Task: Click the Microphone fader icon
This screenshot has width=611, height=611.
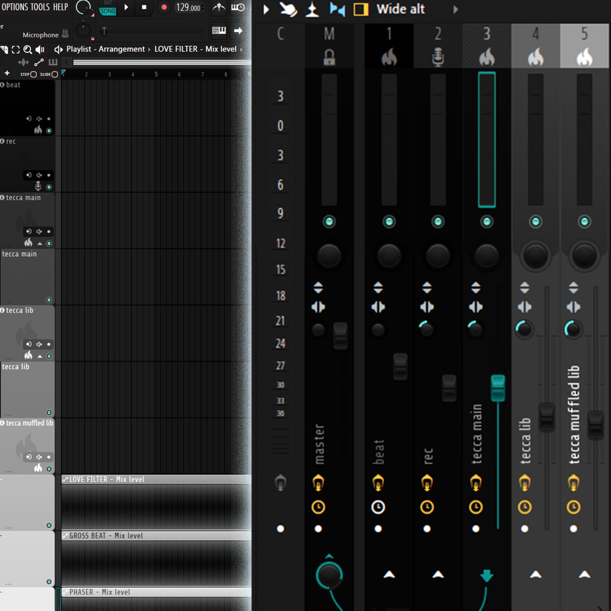Action: (x=65, y=33)
